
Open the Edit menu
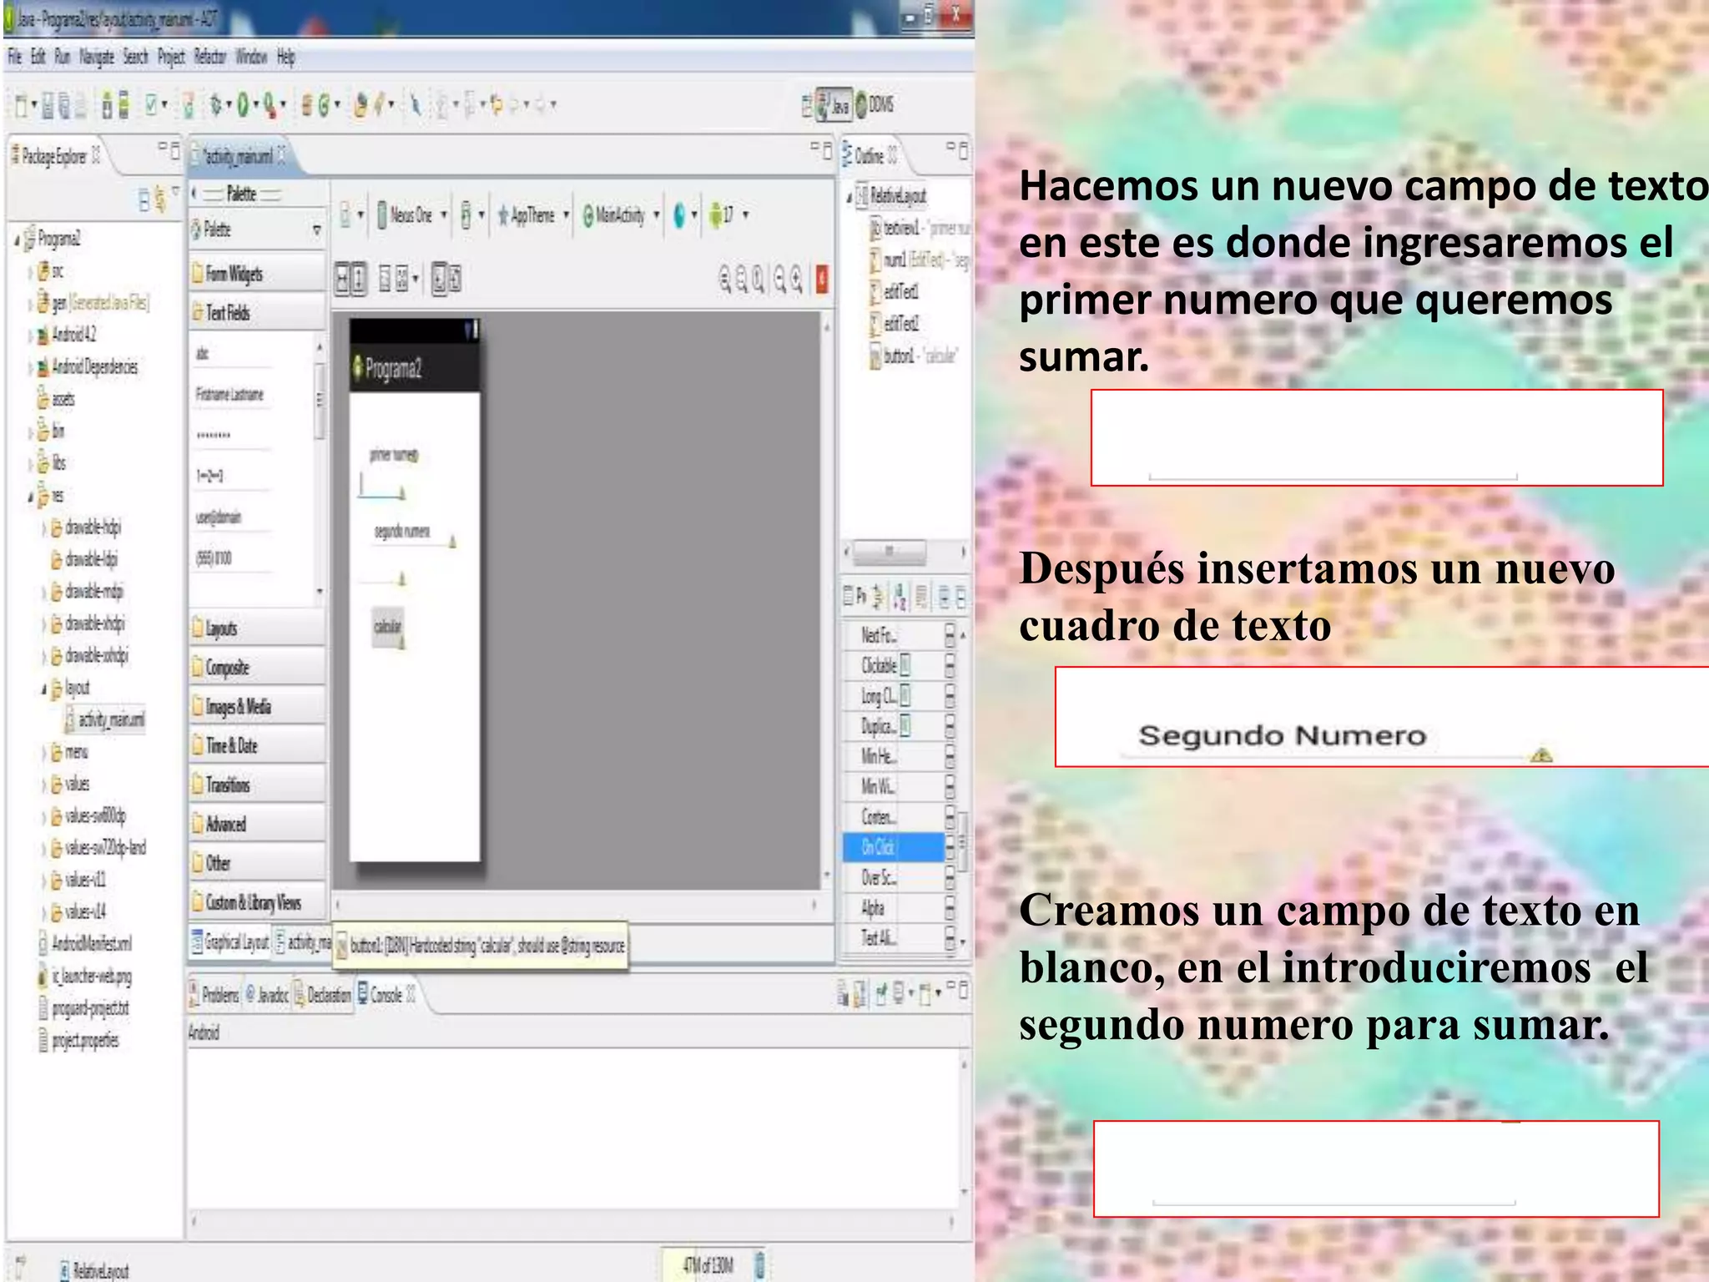click(x=38, y=57)
